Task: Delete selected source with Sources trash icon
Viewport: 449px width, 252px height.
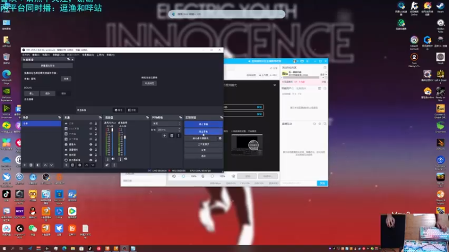Action: [72, 165]
